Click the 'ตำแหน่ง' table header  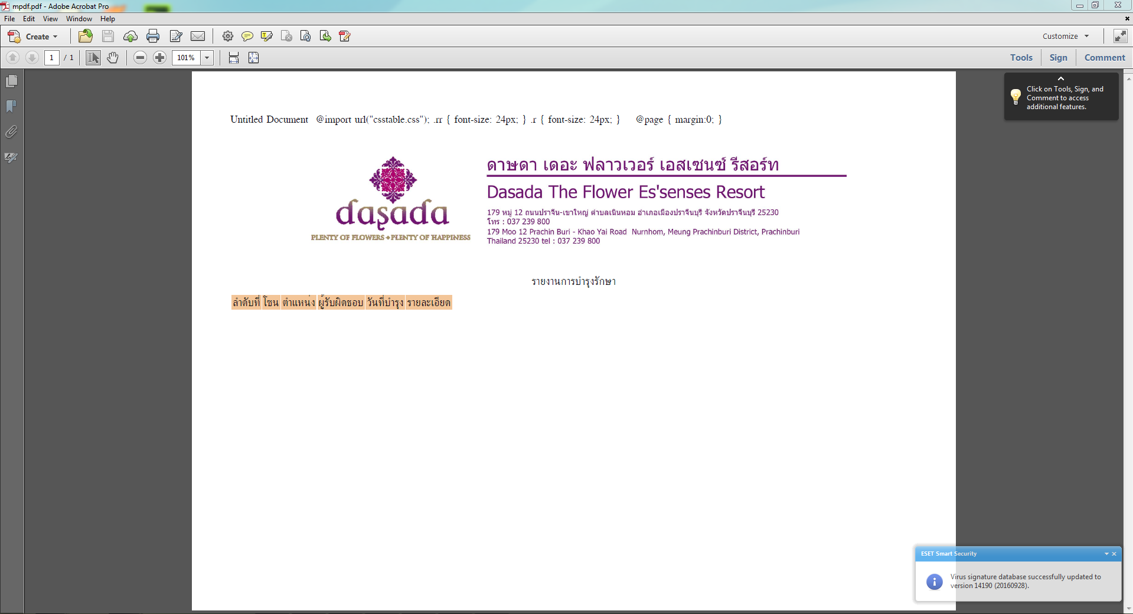pos(299,303)
